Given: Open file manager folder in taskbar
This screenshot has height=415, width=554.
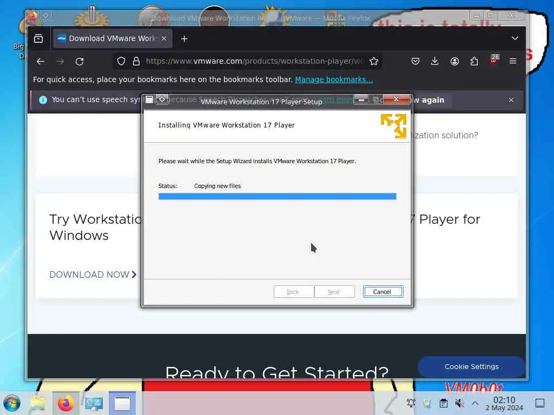Looking at the screenshot, I should pyautogui.click(x=37, y=403).
